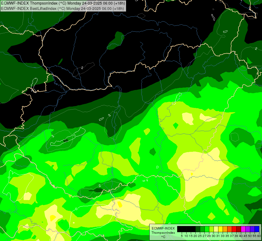Viewport: 262px width, 241px height.
Task: Select the bright yellow 31–33 legend swatch
Action: point(221,229)
